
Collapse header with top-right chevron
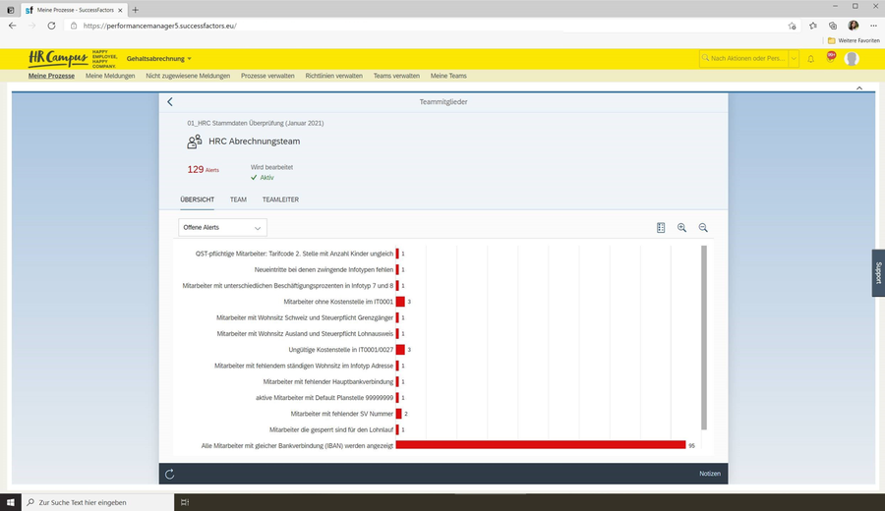click(x=859, y=88)
